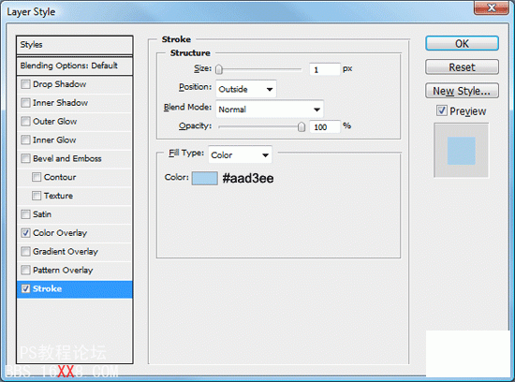The image size is (515, 382).
Task: Toggle the Satin checkbox
Action: pos(25,214)
